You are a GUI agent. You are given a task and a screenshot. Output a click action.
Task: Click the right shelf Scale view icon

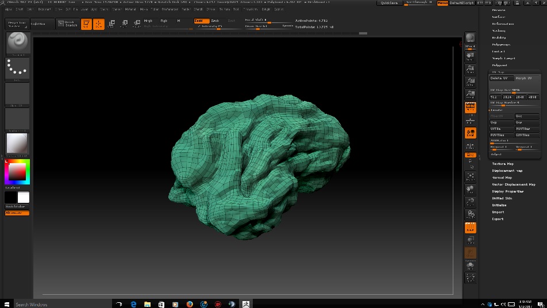pyautogui.click(x=470, y=202)
